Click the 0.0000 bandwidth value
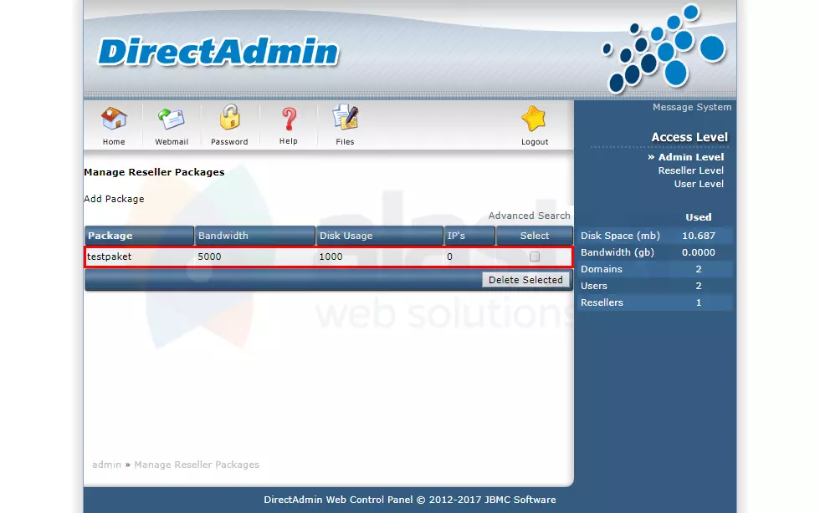Screen dimensions: 820x513 [698, 252]
